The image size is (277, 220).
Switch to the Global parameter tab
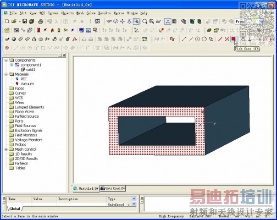click(x=15, y=209)
